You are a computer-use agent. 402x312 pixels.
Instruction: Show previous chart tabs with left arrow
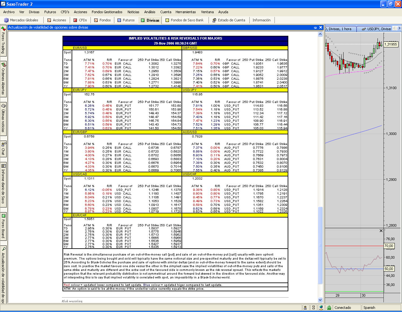(x=394, y=28)
